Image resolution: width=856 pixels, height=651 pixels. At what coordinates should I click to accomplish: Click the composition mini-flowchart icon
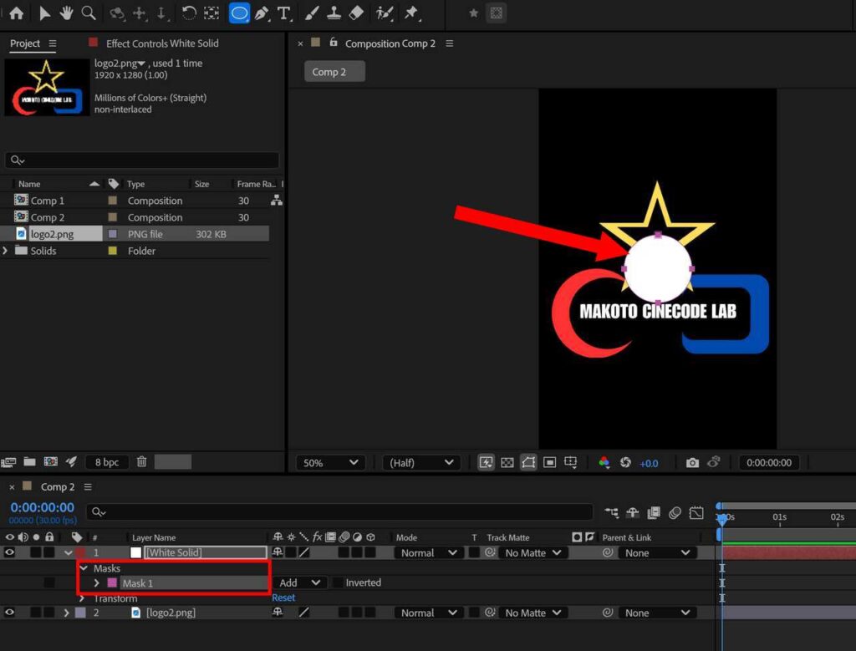coord(611,512)
